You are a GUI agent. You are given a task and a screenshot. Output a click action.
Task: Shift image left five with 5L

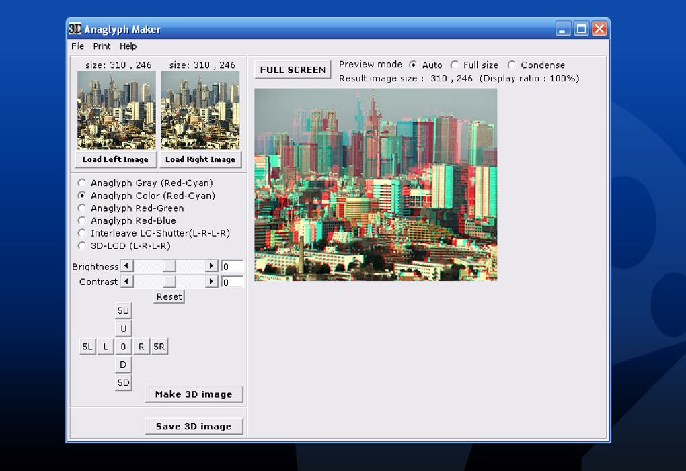pyautogui.click(x=87, y=347)
